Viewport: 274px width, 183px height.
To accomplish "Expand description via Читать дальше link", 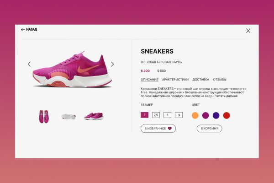I will [226, 96].
